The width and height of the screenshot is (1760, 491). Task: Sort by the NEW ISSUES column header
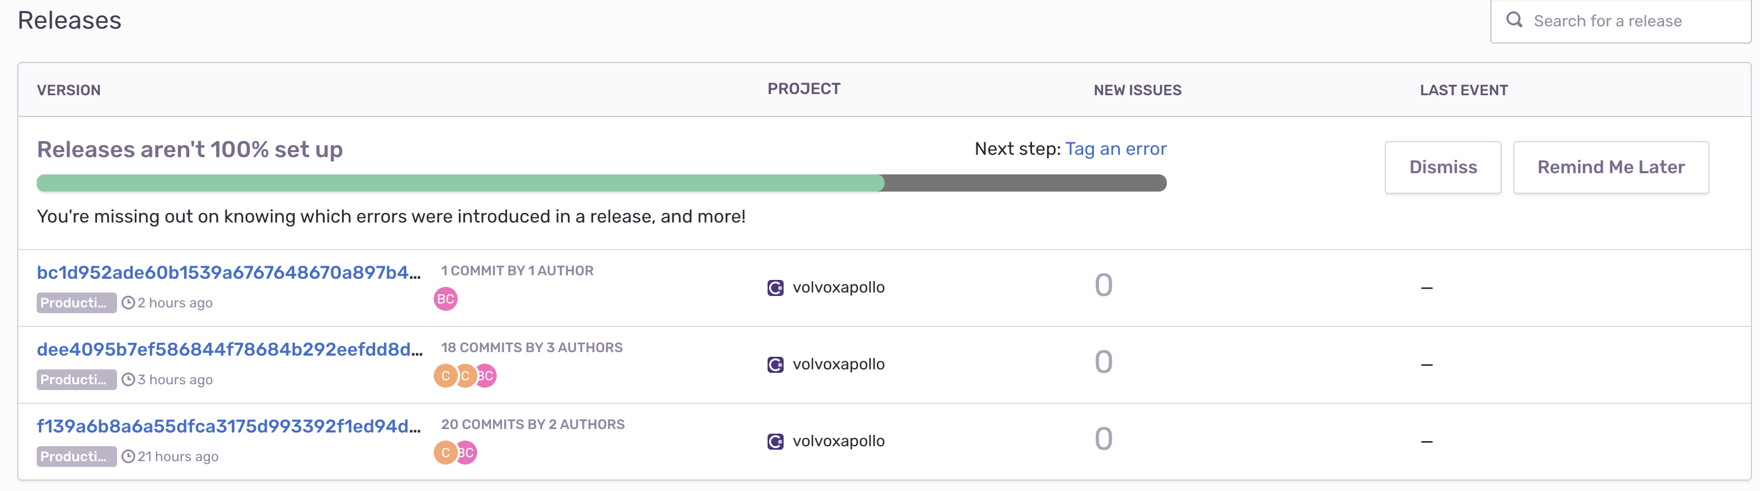[1138, 89]
